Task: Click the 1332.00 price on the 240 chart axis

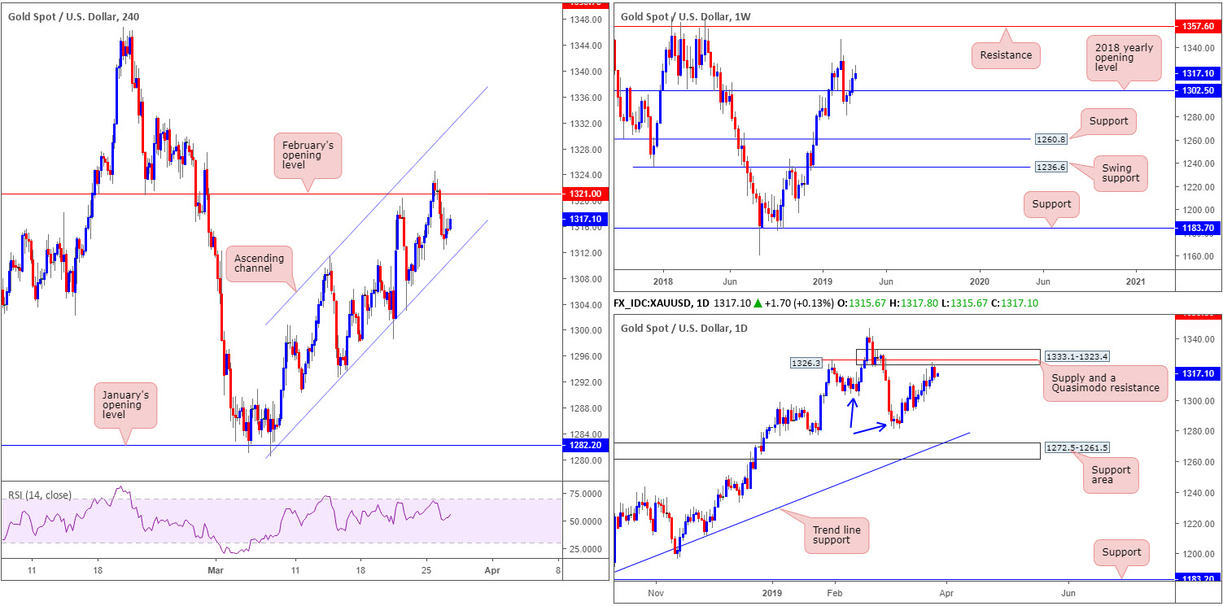Action: pos(585,124)
